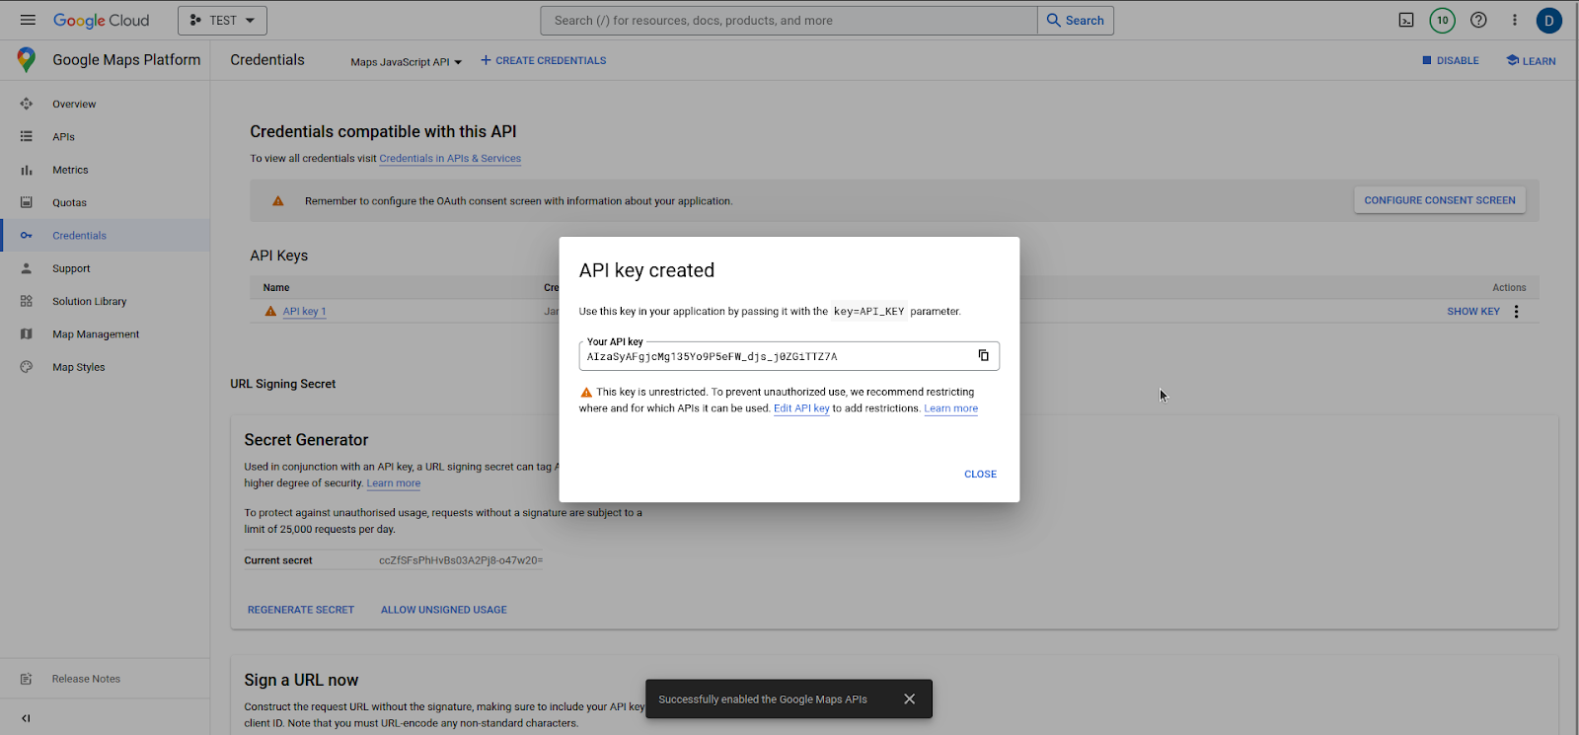Open the Edit API key link

click(x=801, y=408)
